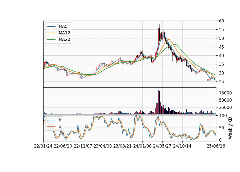Click the price axis value 55
This screenshot has width=240, height=172.
(x=221, y=30)
